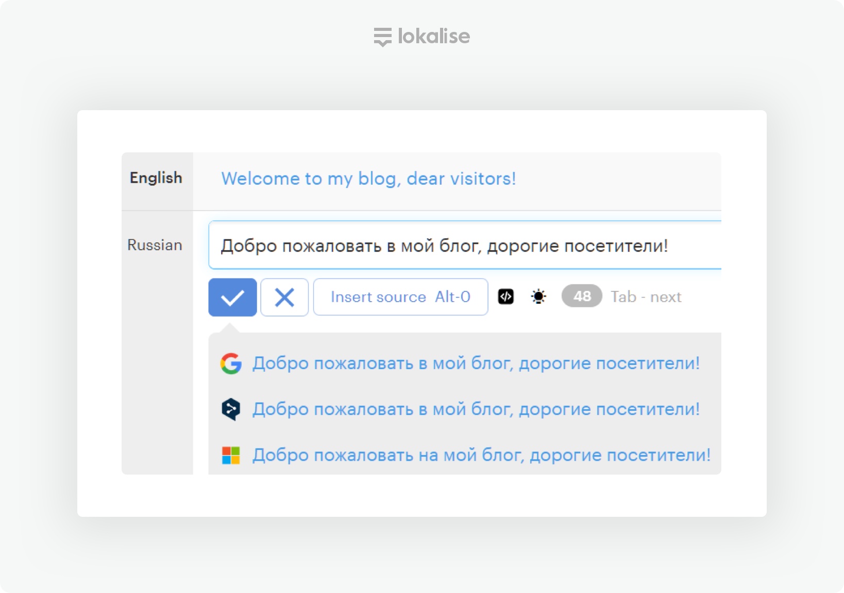Screen dimensions: 844x593
Task: Click the Insert source Alt-0 button
Action: (400, 297)
